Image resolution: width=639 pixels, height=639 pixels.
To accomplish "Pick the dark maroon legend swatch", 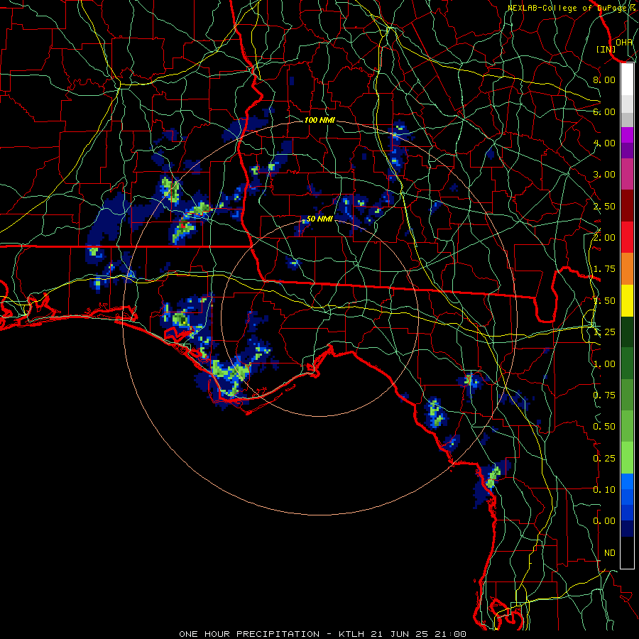I will 627,206.
